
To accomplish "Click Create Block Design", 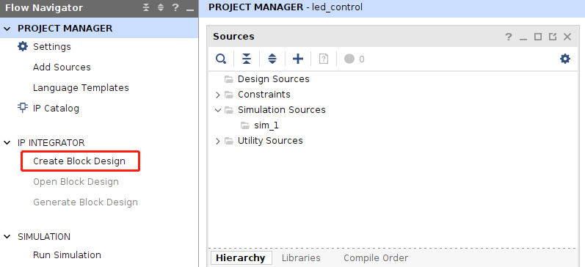I will coord(79,161).
